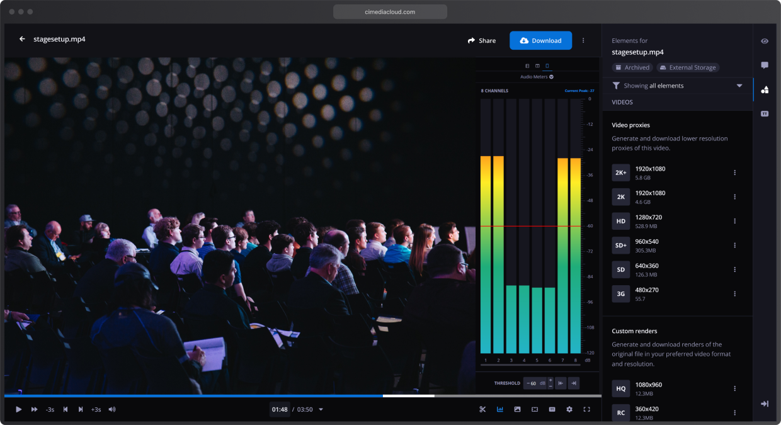Open options for HD 1280x720 proxy
Viewport: 781px width, 425px height.
click(x=734, y=221)
